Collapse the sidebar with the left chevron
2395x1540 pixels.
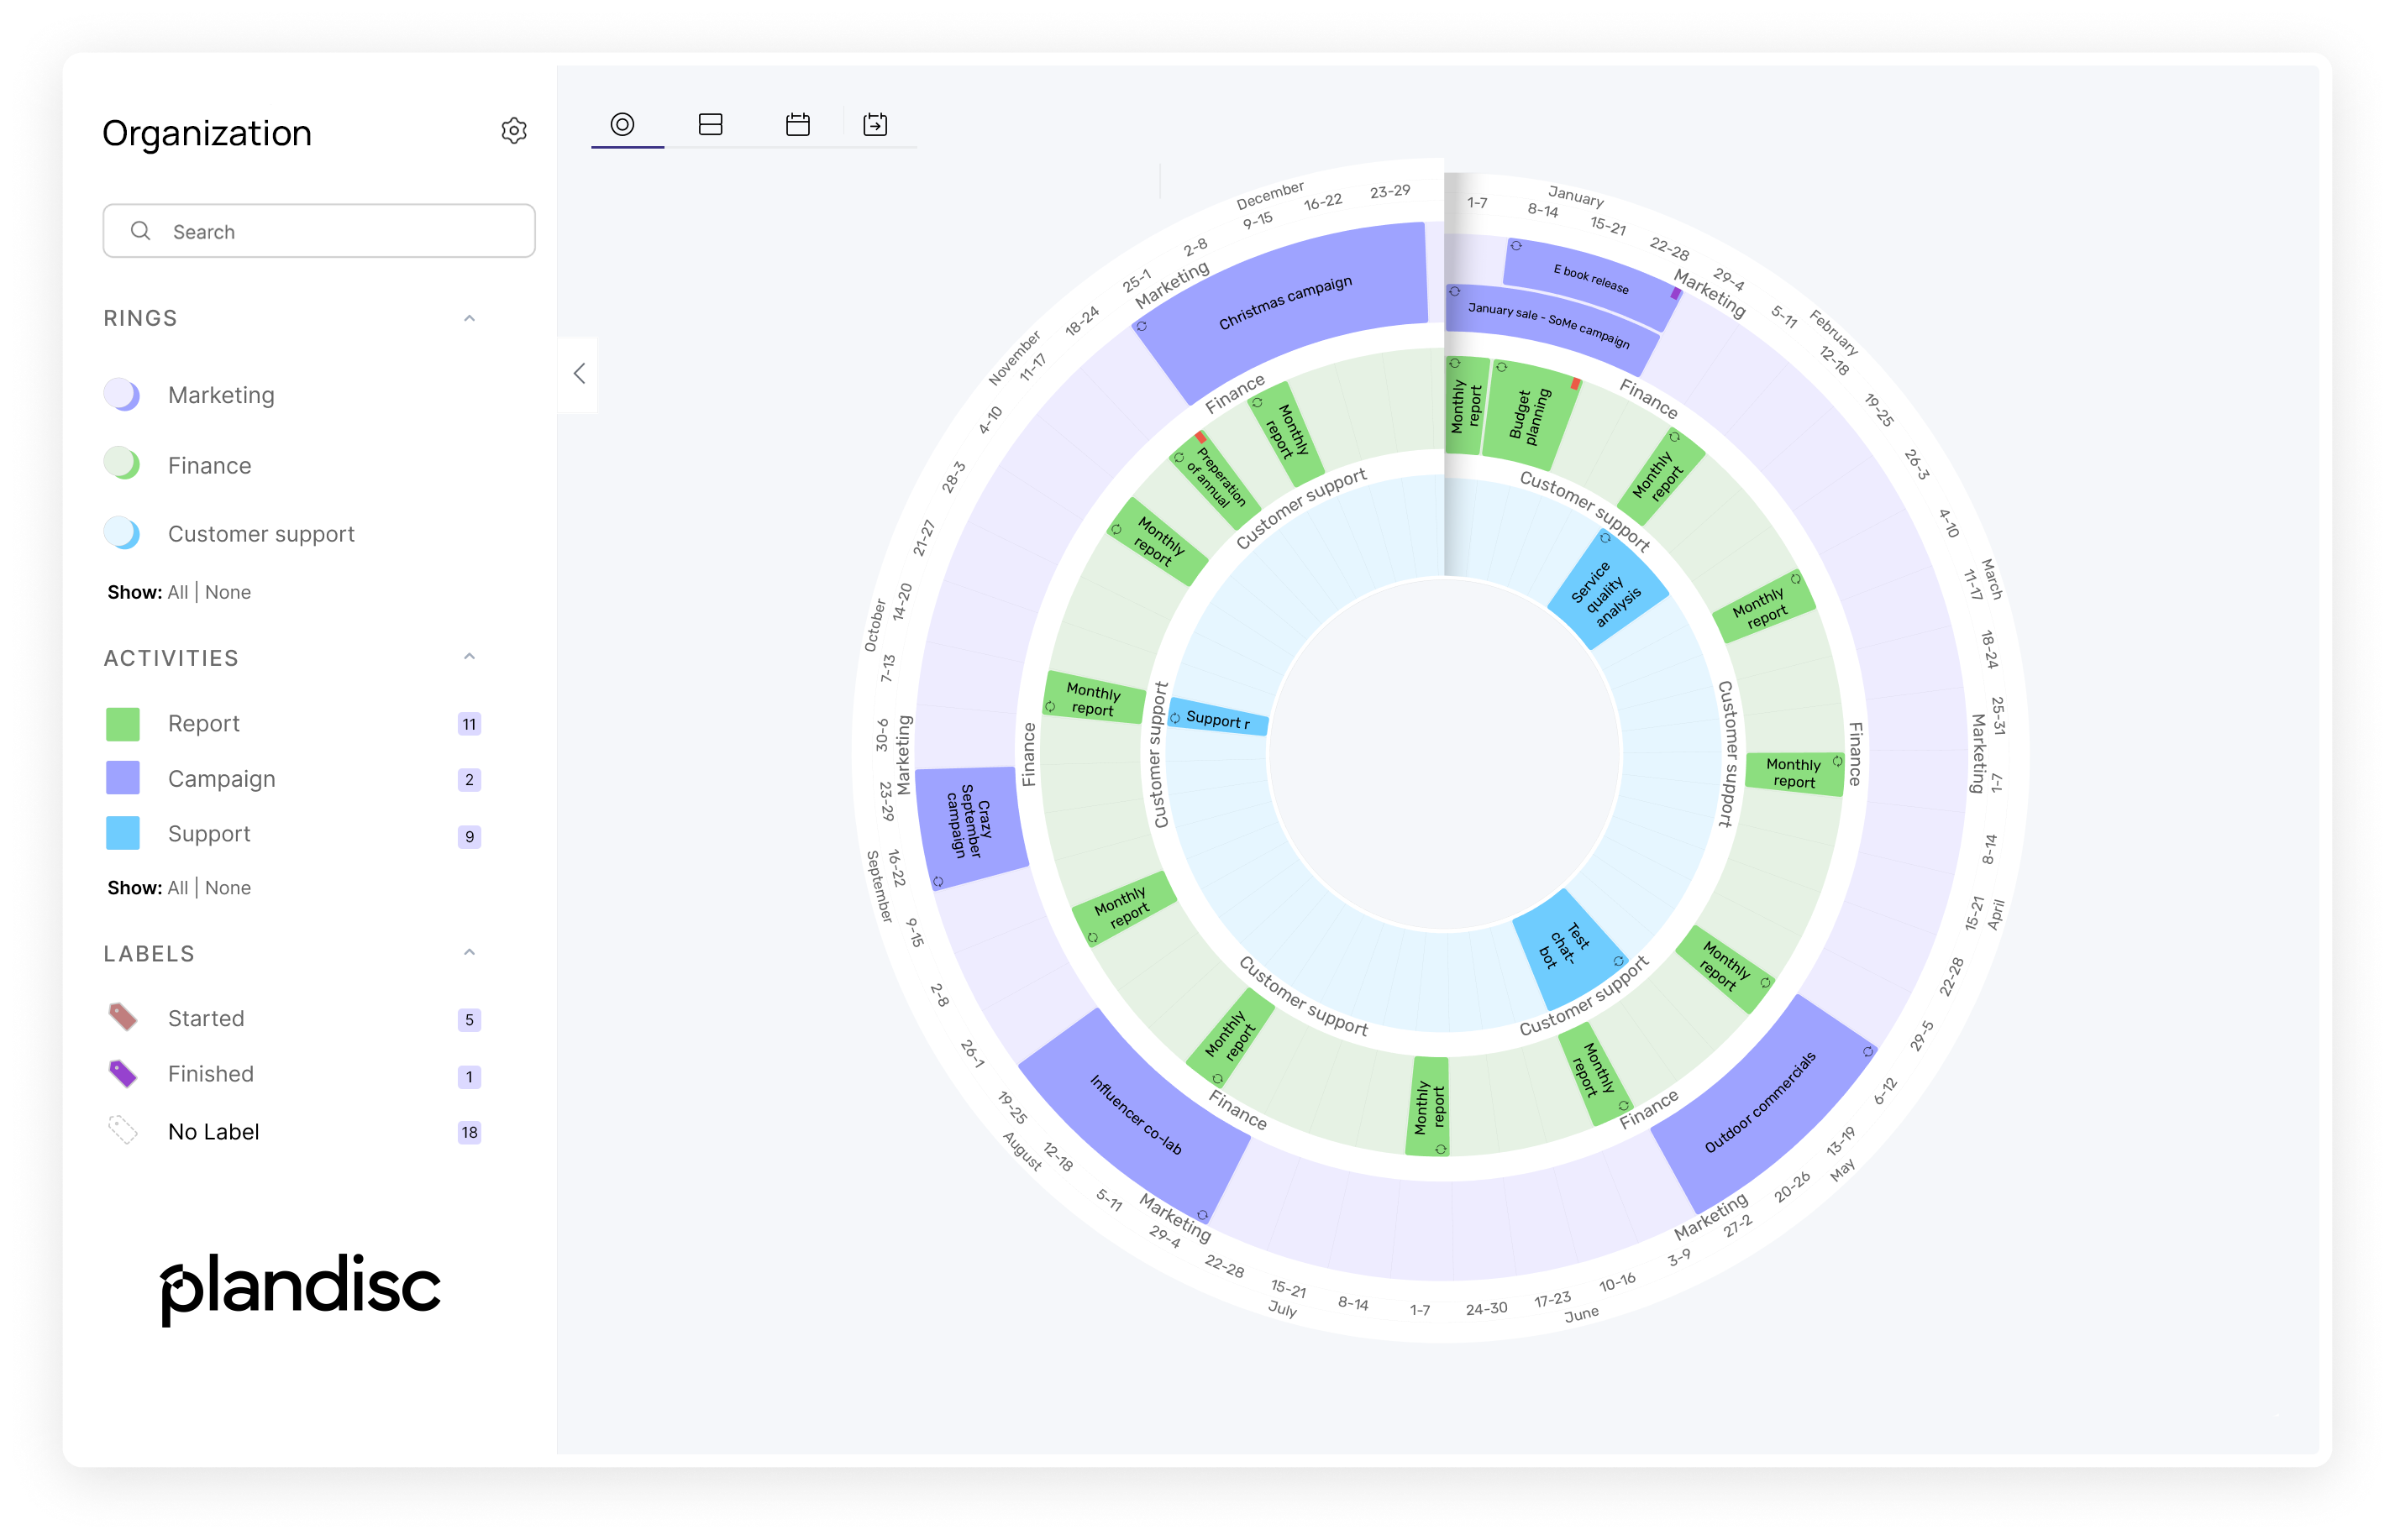[x=578, y=373]
